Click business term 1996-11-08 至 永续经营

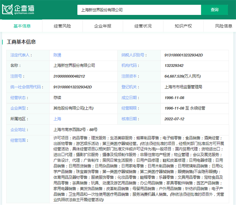coord(185,108)
